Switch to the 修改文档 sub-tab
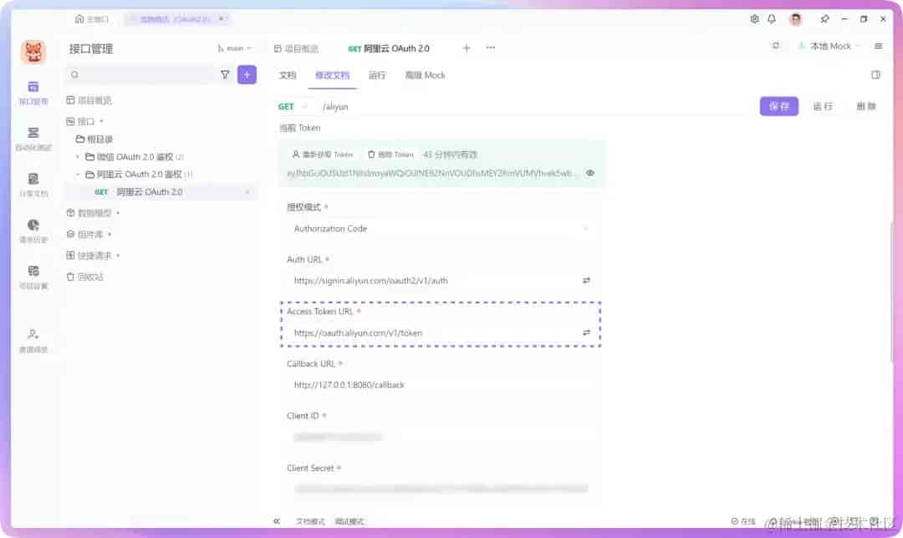 tap(332, 75)
